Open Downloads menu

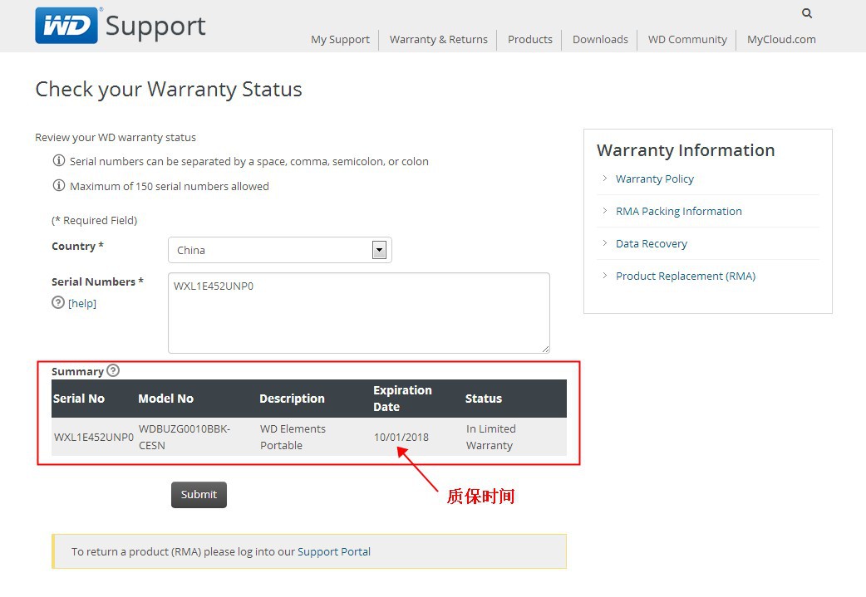600,40
